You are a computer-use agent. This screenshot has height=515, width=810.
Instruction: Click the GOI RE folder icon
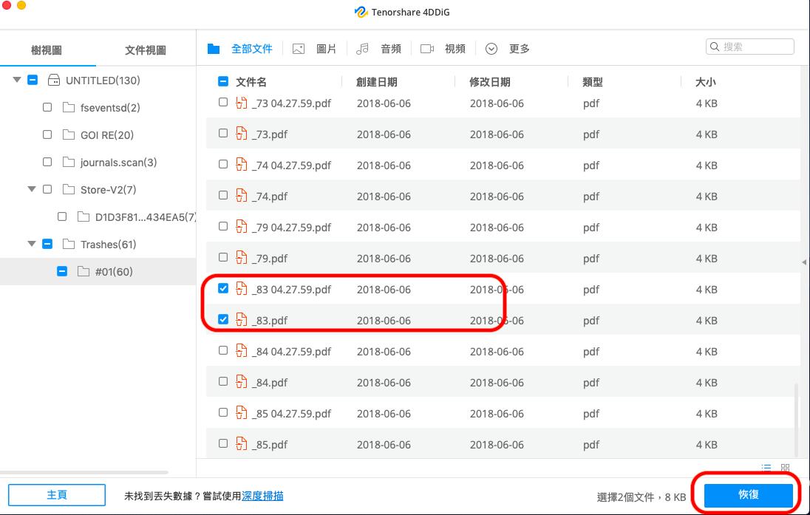[69, 134]
